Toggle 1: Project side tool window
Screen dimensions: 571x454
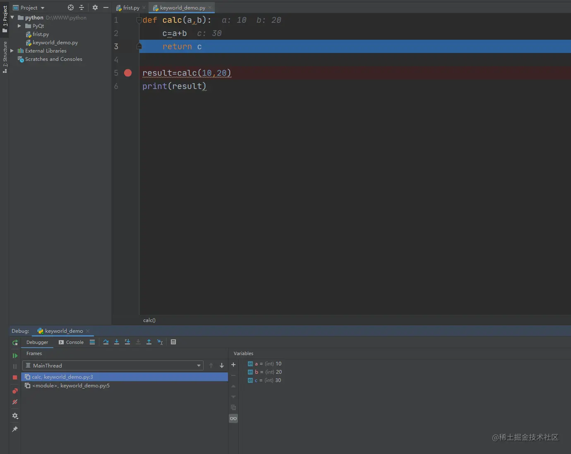pos(5,19)
